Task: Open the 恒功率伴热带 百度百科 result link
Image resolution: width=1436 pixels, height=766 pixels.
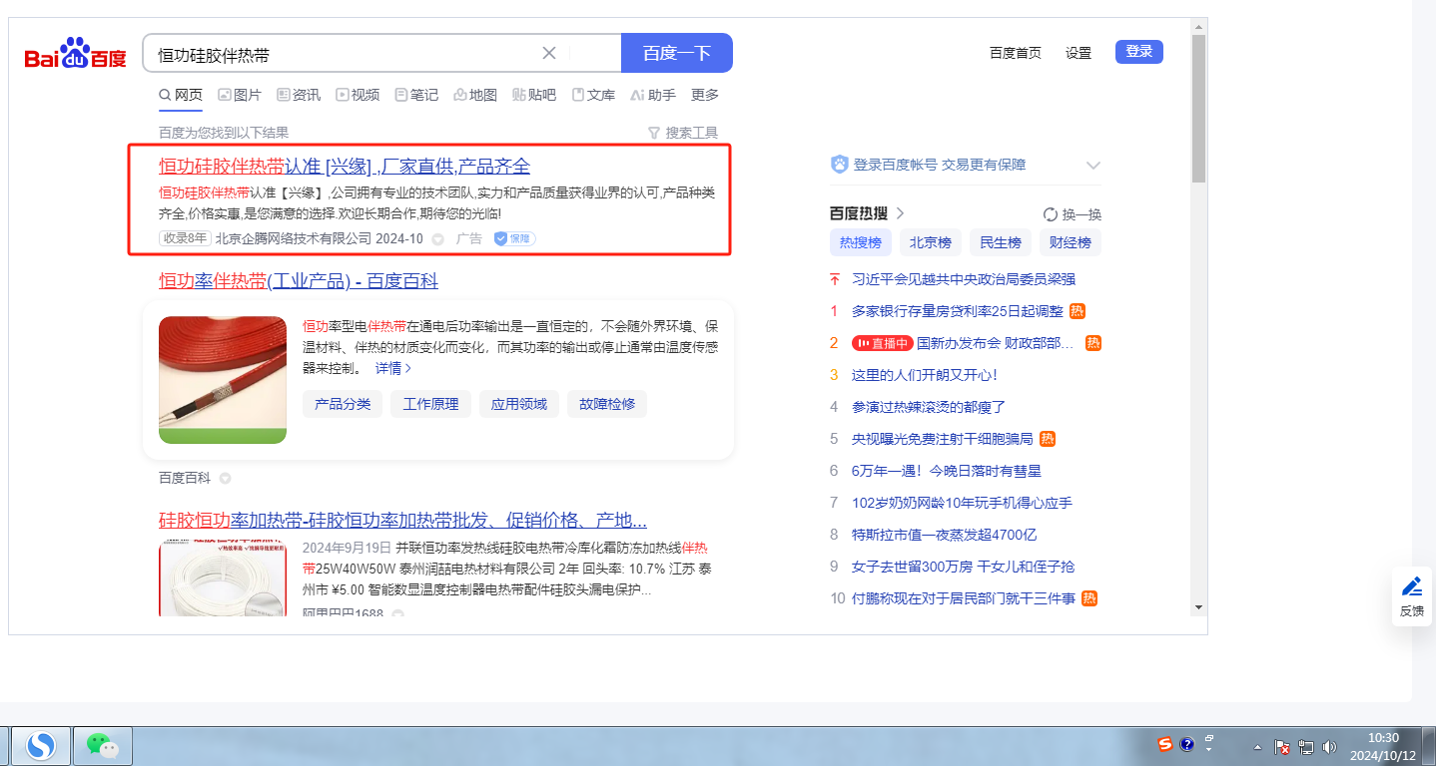Action: coord(298,281)
